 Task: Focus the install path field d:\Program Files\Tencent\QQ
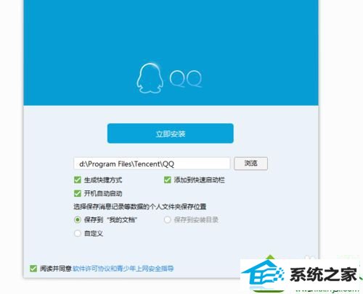tap(152, 164)
